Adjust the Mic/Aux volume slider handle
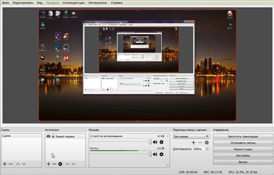Screen dimensions: 274x175 pyautogui.click(x=150, y=154)
